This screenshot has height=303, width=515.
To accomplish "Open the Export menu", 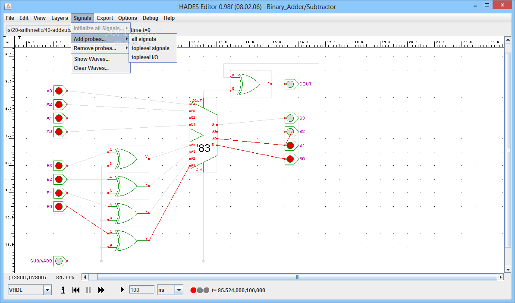I will (105, 18).
